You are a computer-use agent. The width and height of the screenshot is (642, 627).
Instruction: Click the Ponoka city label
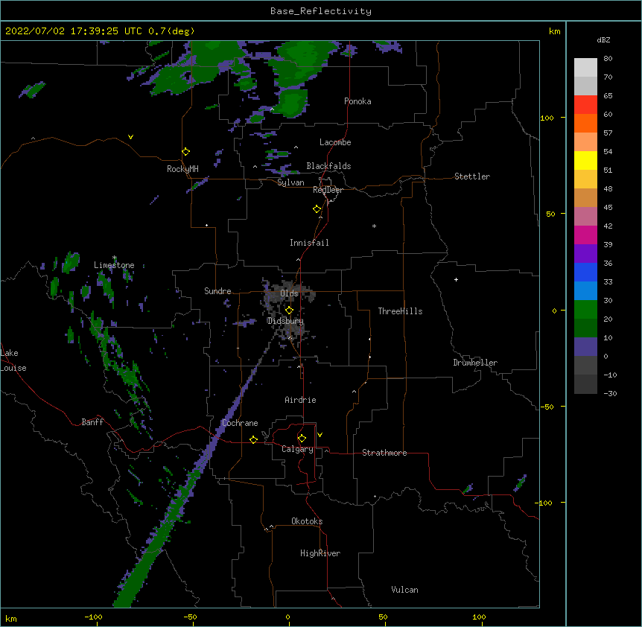click(x=357, y=101)
